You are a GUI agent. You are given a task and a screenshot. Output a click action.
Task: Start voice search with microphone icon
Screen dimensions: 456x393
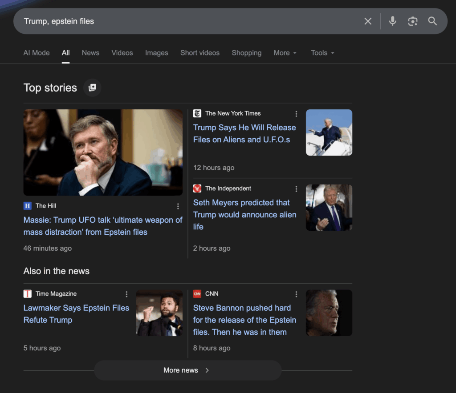click(392, 21)
